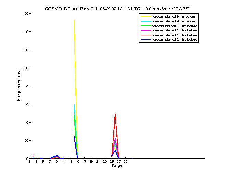
Task: Click the green line sample in legend
Action: 146,26
